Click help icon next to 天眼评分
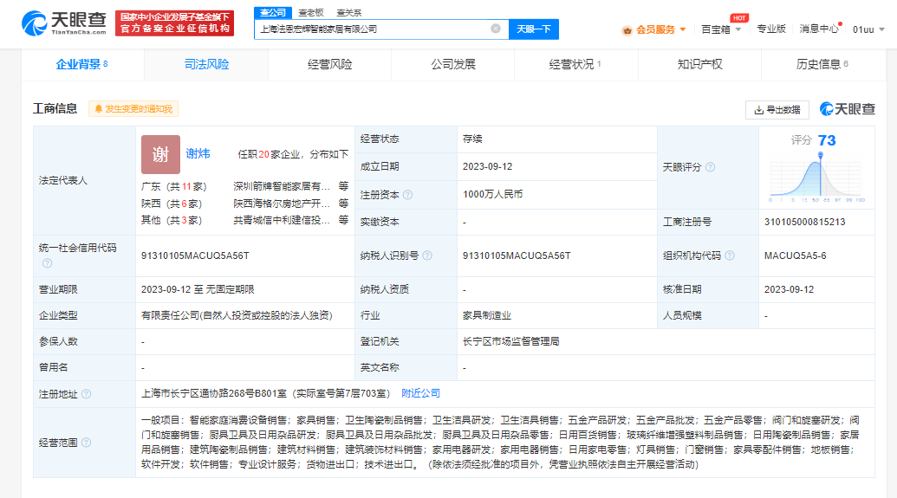 (x=710, y=167)
